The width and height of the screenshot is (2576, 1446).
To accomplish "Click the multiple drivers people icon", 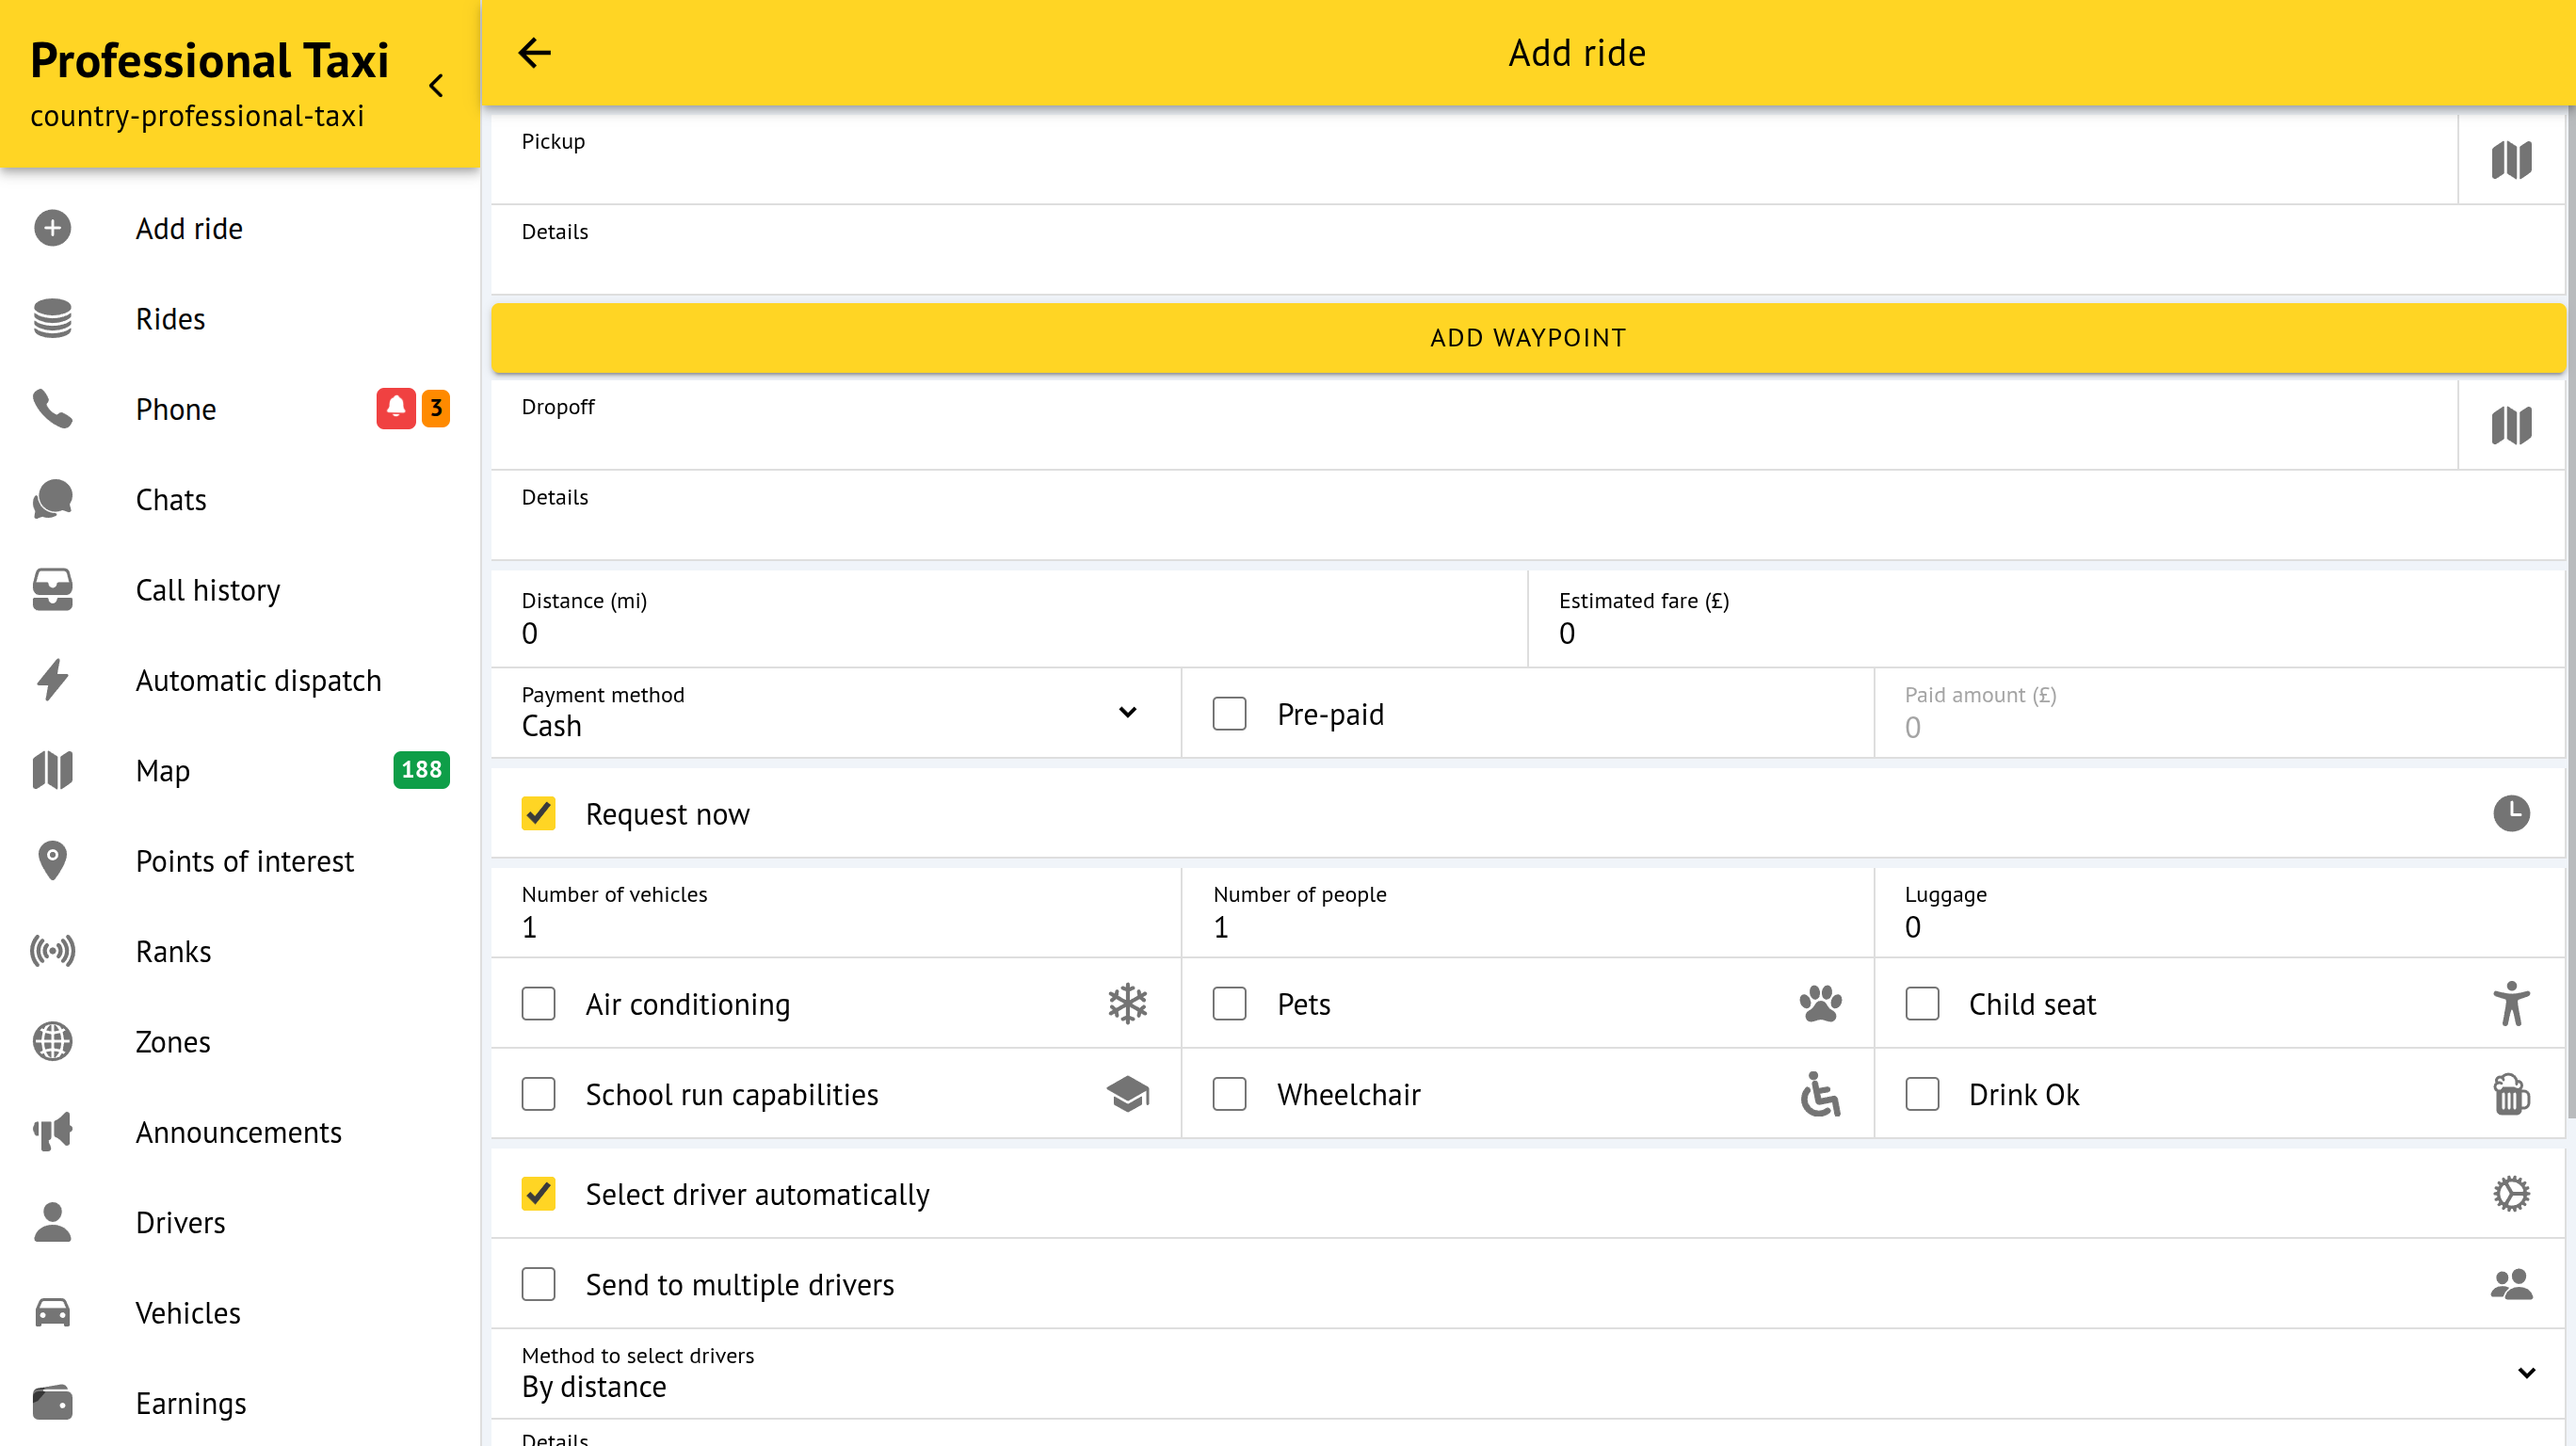I will coord(2510,1284).
